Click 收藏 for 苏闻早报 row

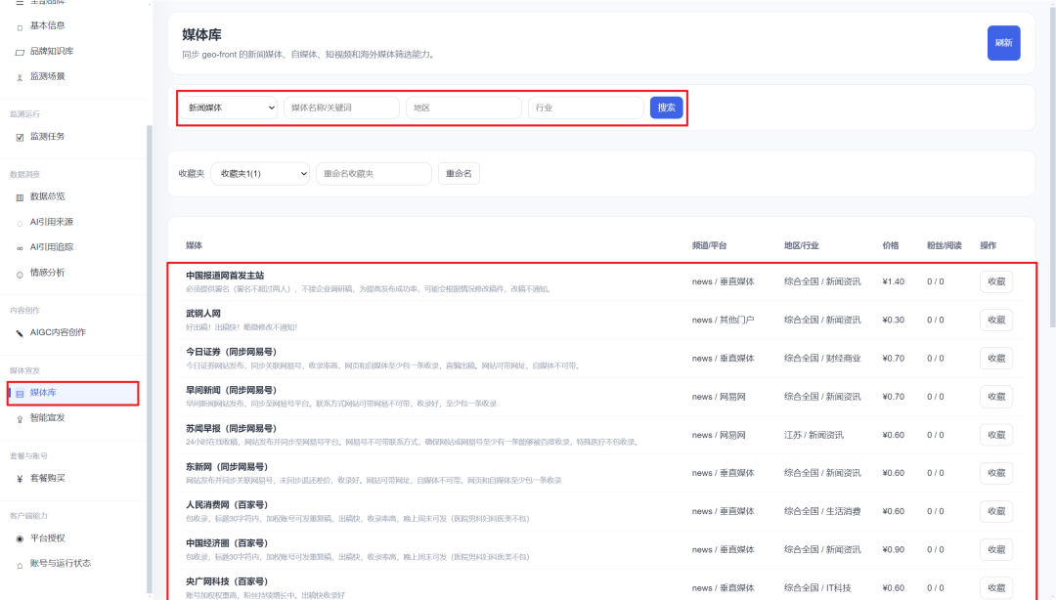996,435
